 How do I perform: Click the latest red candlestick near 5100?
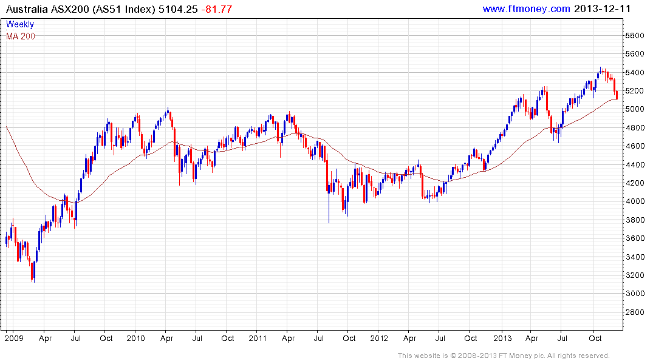click(617, 95)
